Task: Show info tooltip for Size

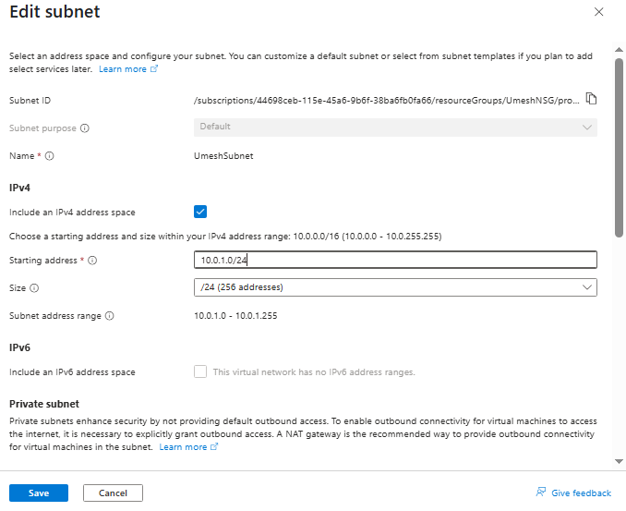Action: (34, 288)
